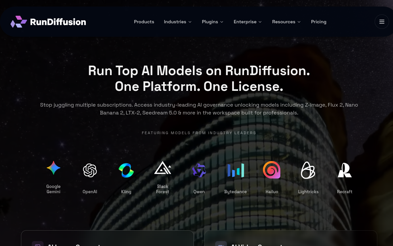
Task: Expand the Plugins dropdown menu
Action: 213,22
